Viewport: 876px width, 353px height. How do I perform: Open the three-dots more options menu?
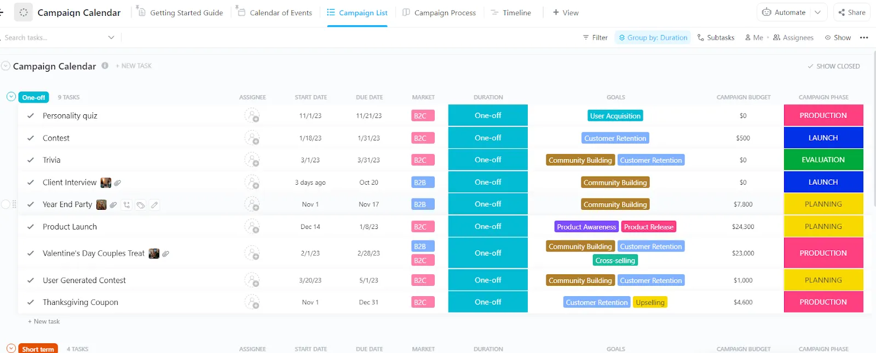[864, 38]
